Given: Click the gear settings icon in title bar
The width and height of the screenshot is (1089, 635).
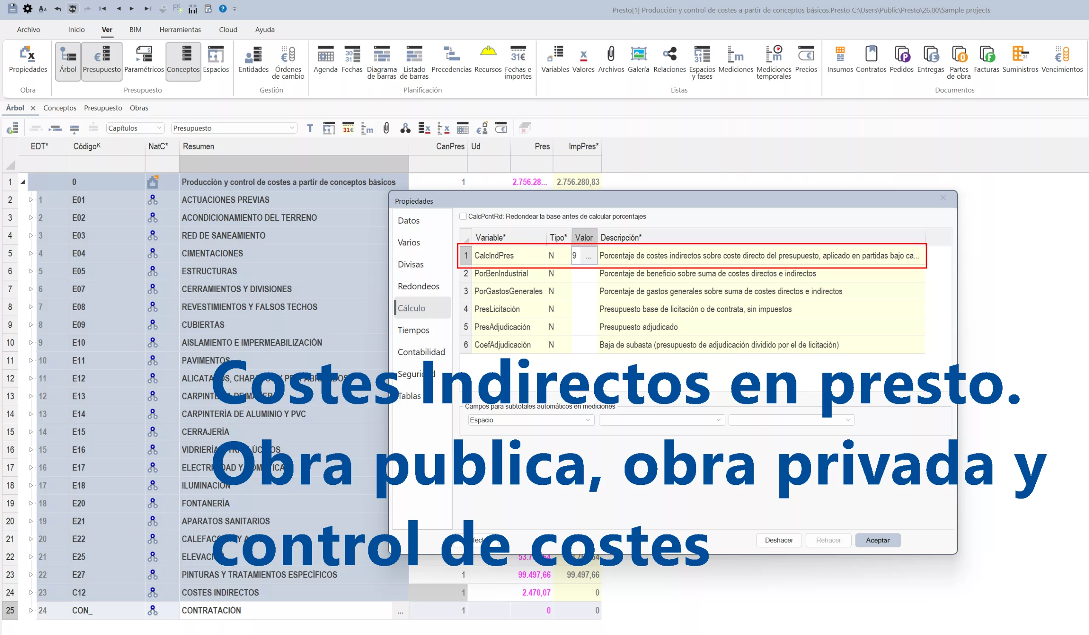Looking at the screenshot, I should click(27, 9).
